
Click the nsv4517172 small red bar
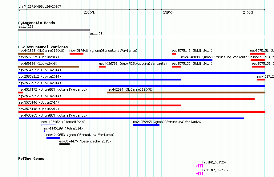click(x=21, y=93)
